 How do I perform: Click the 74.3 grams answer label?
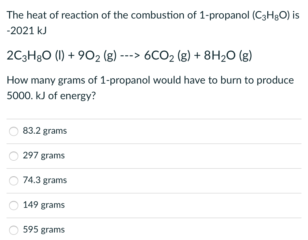45,180
